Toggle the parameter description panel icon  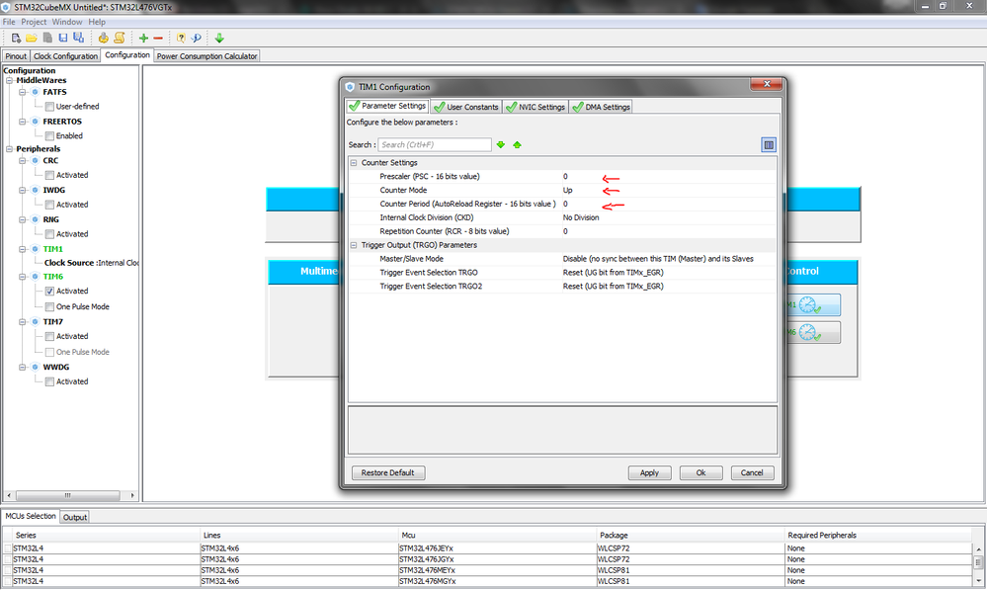pos(769,145)
